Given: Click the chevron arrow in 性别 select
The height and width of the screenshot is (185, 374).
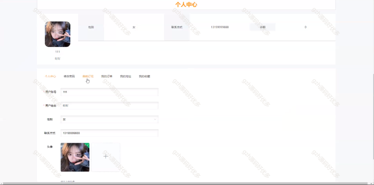Looking at the screenshot, I should tap(155, 119).
